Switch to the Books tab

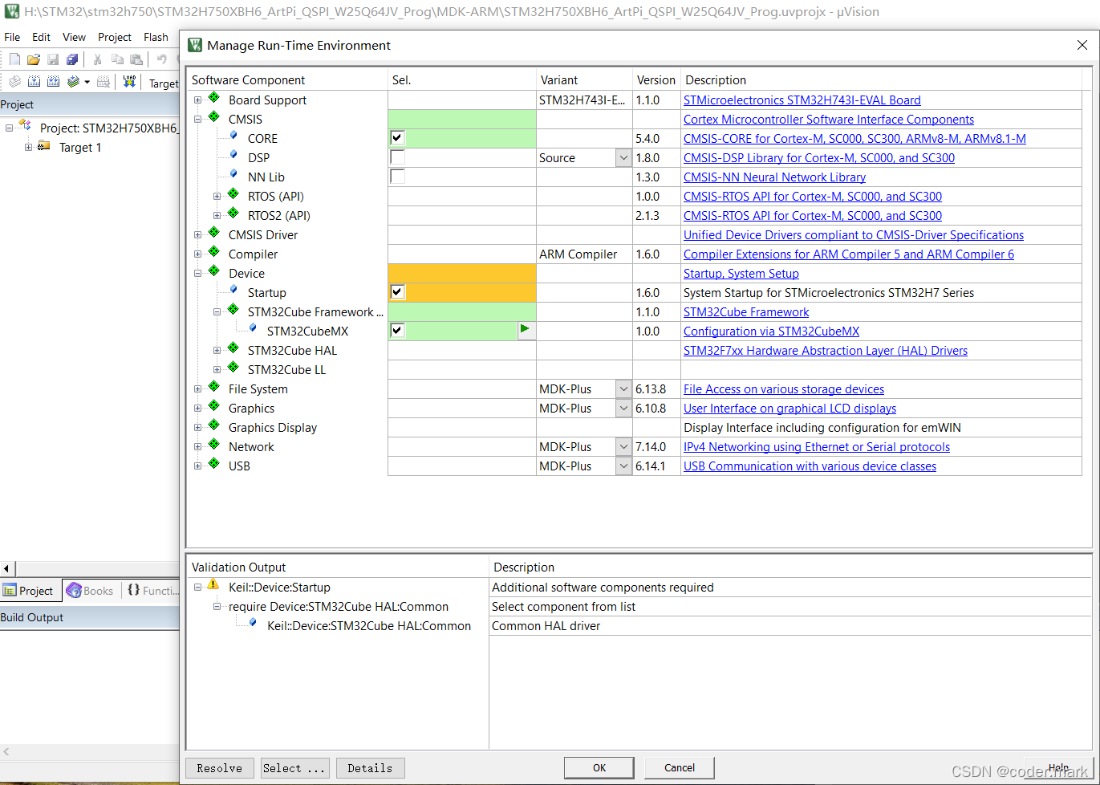click(90, 591)
